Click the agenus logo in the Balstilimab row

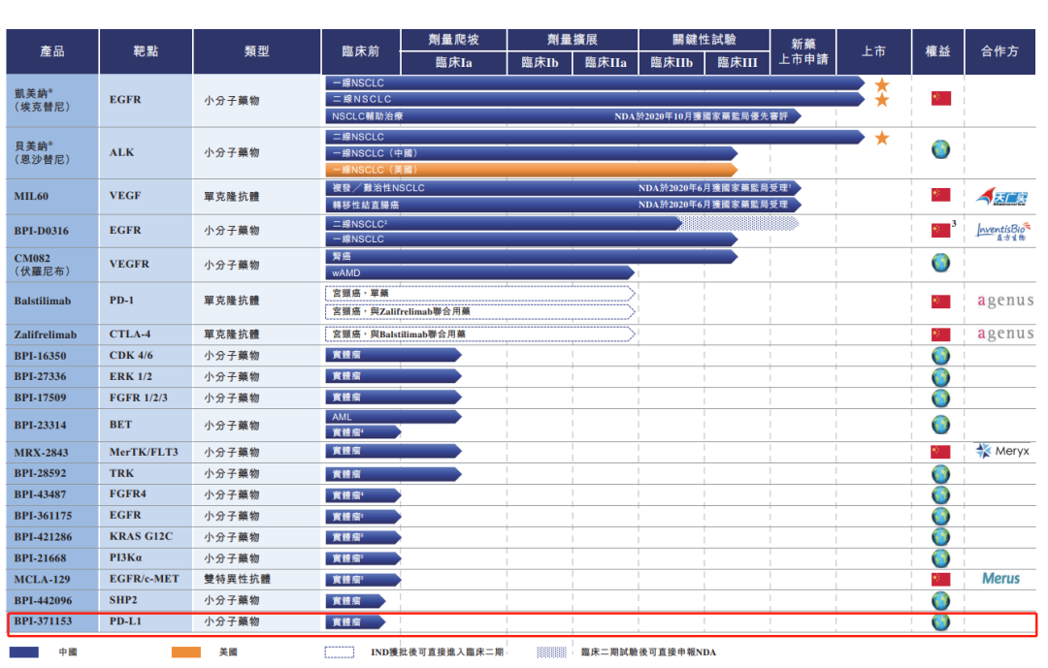1005,301
